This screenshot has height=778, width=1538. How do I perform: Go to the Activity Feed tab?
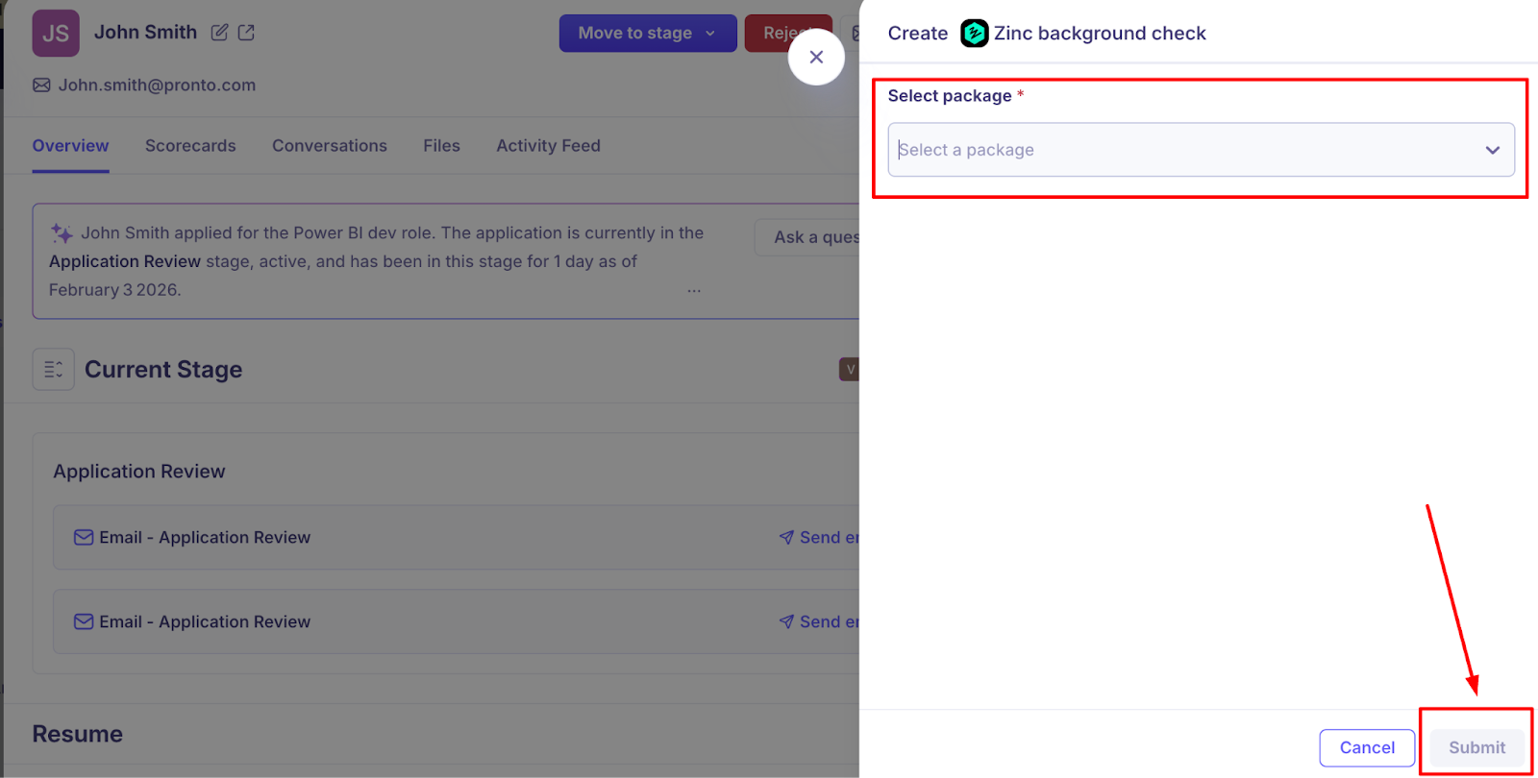click(548, 146)
